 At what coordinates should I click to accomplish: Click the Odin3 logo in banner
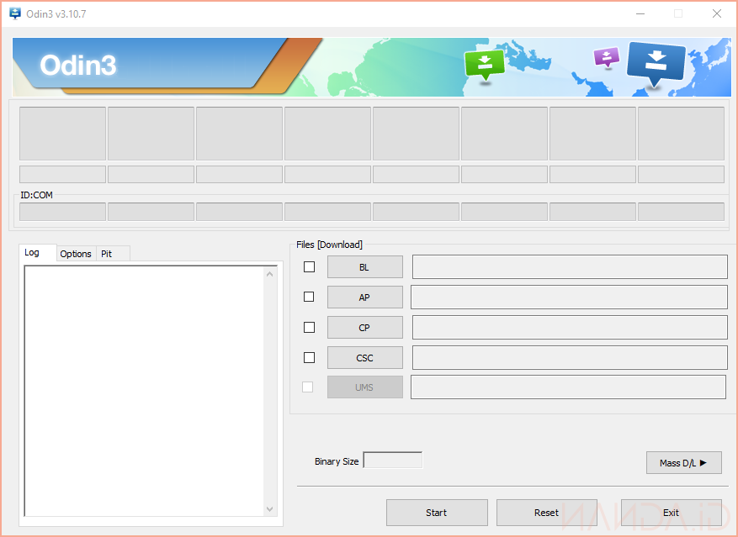click(77, 66)
